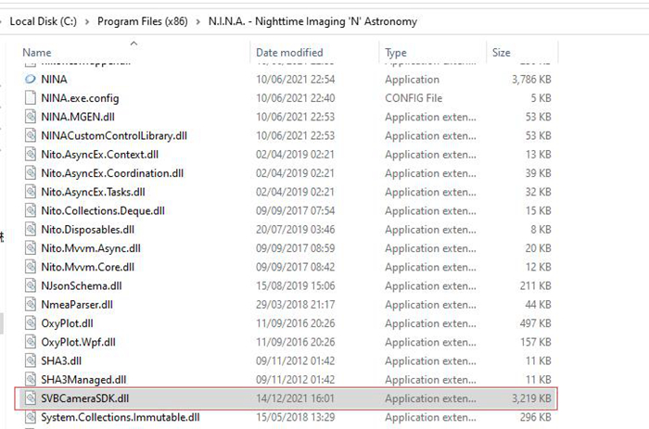The height and width of the screenshot is (429, 649).
Task: Select the Nito.Collections.Deque.dll row
Action: [286, 210]
